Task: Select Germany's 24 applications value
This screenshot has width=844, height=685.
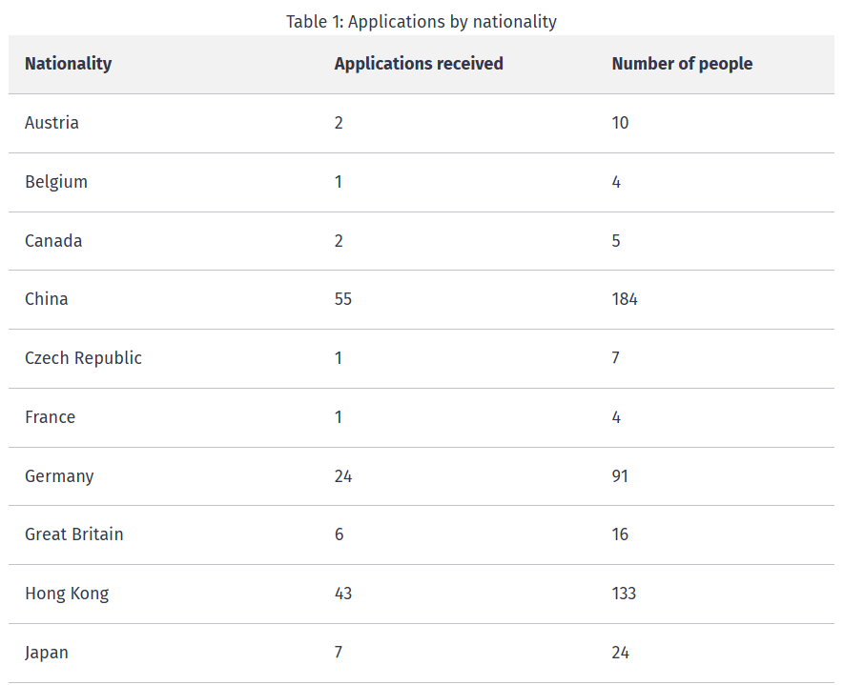Action: 343,476
